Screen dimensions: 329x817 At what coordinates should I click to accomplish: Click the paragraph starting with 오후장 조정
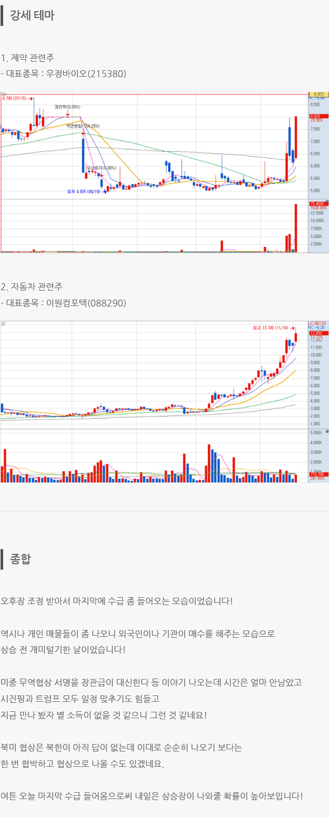[116, 601]
